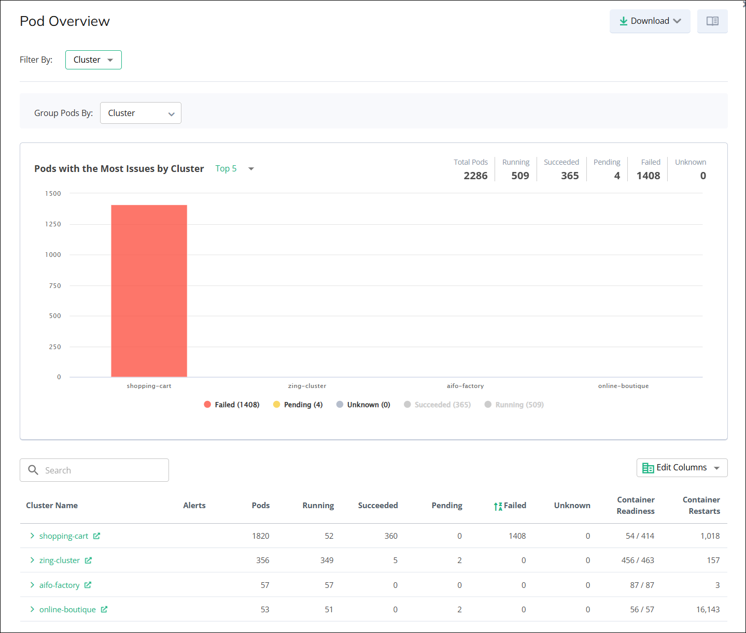Open external link icon beside aifo-factory
Image resolution: width=746 pixels, height=633 pixels.
pos(88,585)
